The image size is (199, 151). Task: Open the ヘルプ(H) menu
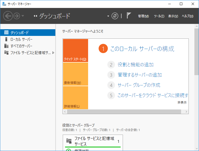187,16
